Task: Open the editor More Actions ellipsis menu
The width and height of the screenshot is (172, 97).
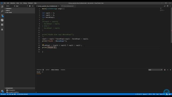Action: 170,6
